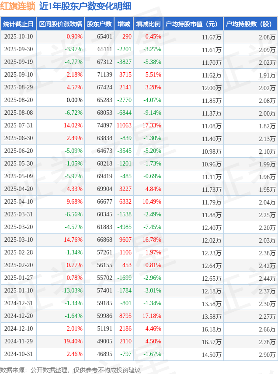The height and width of the screenshot is (374, 278).
Task: Click the 数据来源 disclaimer footer text
Action: click(70, 370)
